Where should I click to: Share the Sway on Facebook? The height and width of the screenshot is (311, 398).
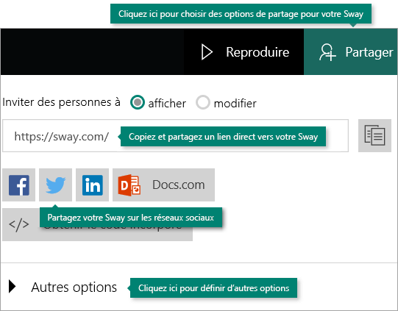pos(19,185)
